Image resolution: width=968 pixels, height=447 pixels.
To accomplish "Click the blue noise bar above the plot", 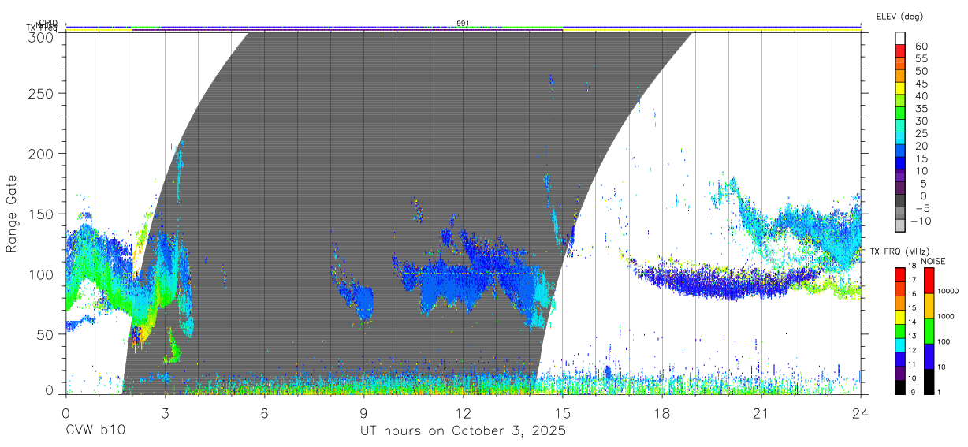I will tap(464, 27).
